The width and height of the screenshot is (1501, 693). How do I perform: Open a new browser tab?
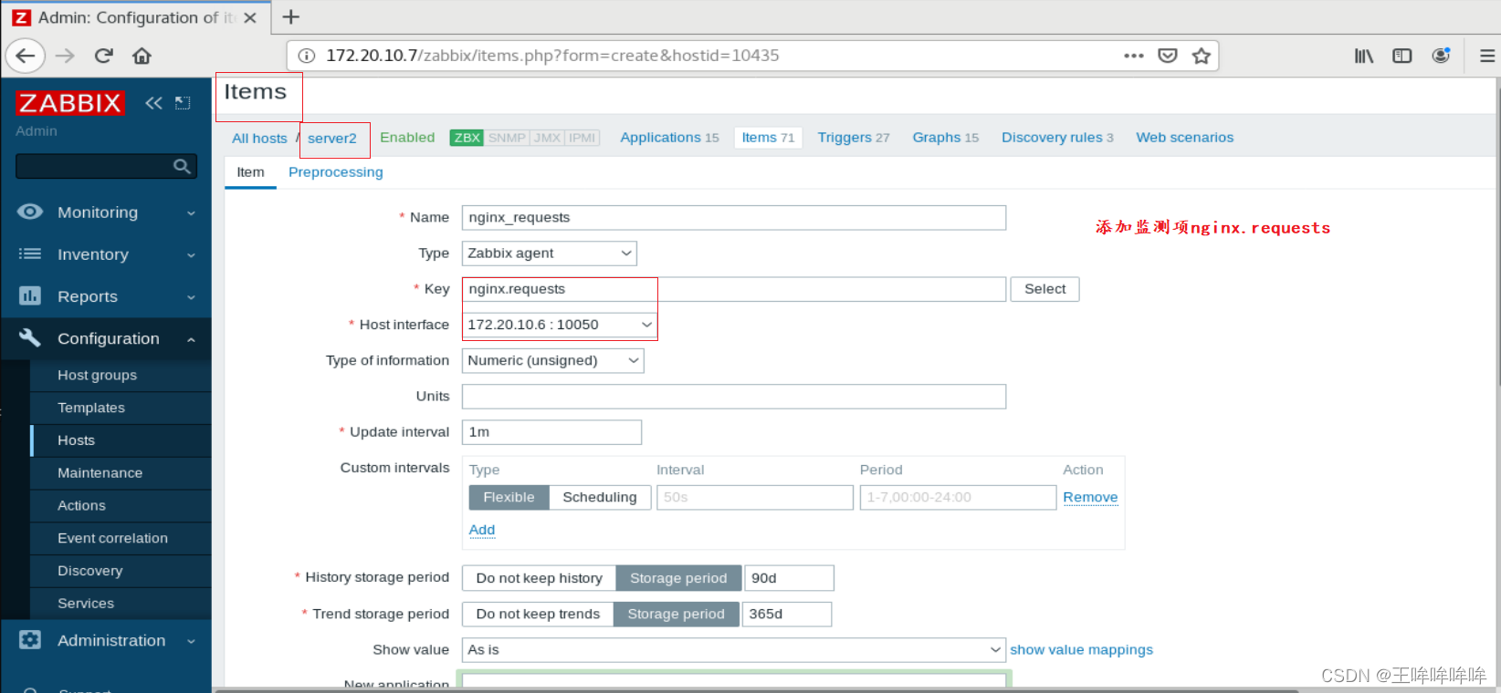[290, 16]
